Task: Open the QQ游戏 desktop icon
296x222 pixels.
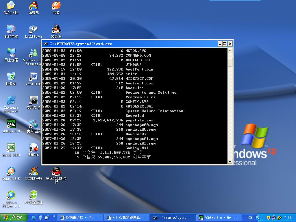Action: pos(34,6)
